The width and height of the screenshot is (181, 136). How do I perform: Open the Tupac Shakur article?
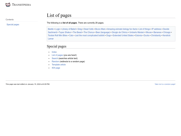click(x=65, y=32)
